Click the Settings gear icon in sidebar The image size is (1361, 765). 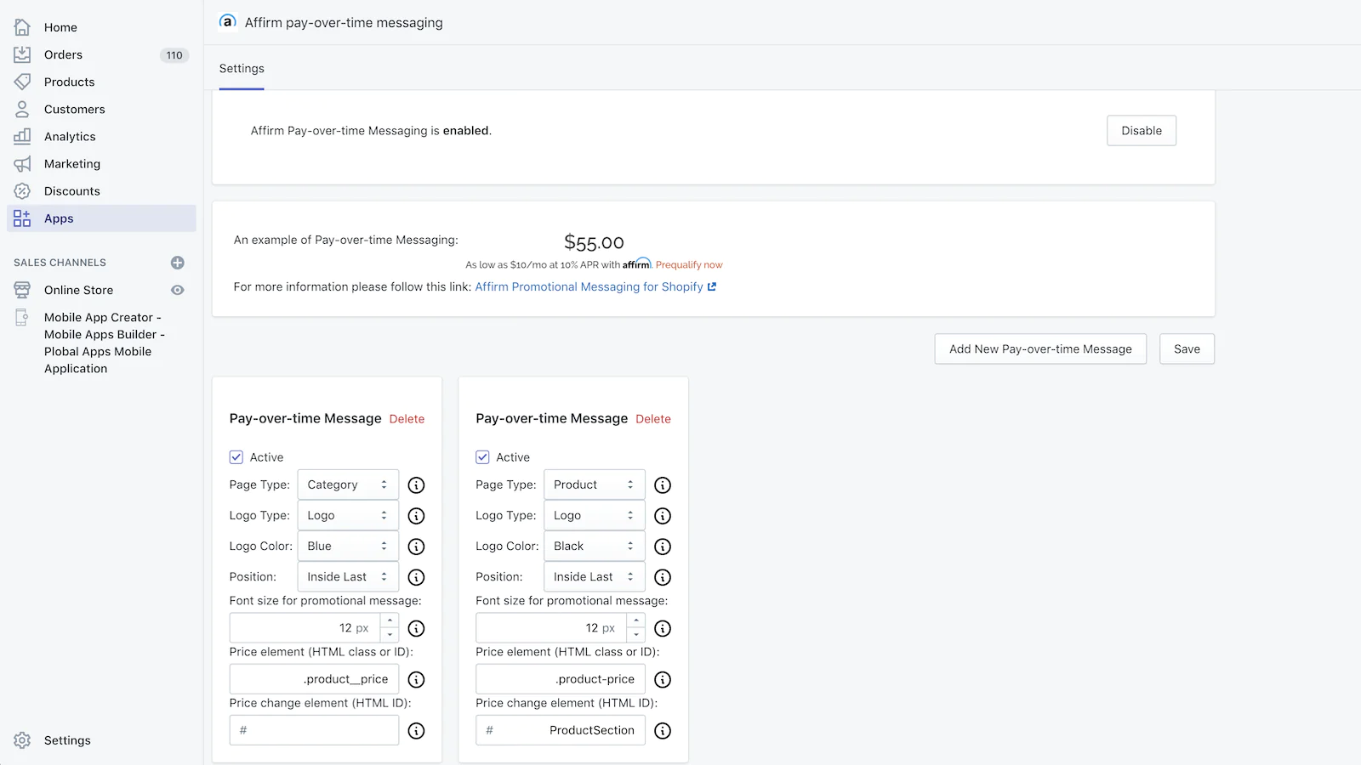pos(22,740)
